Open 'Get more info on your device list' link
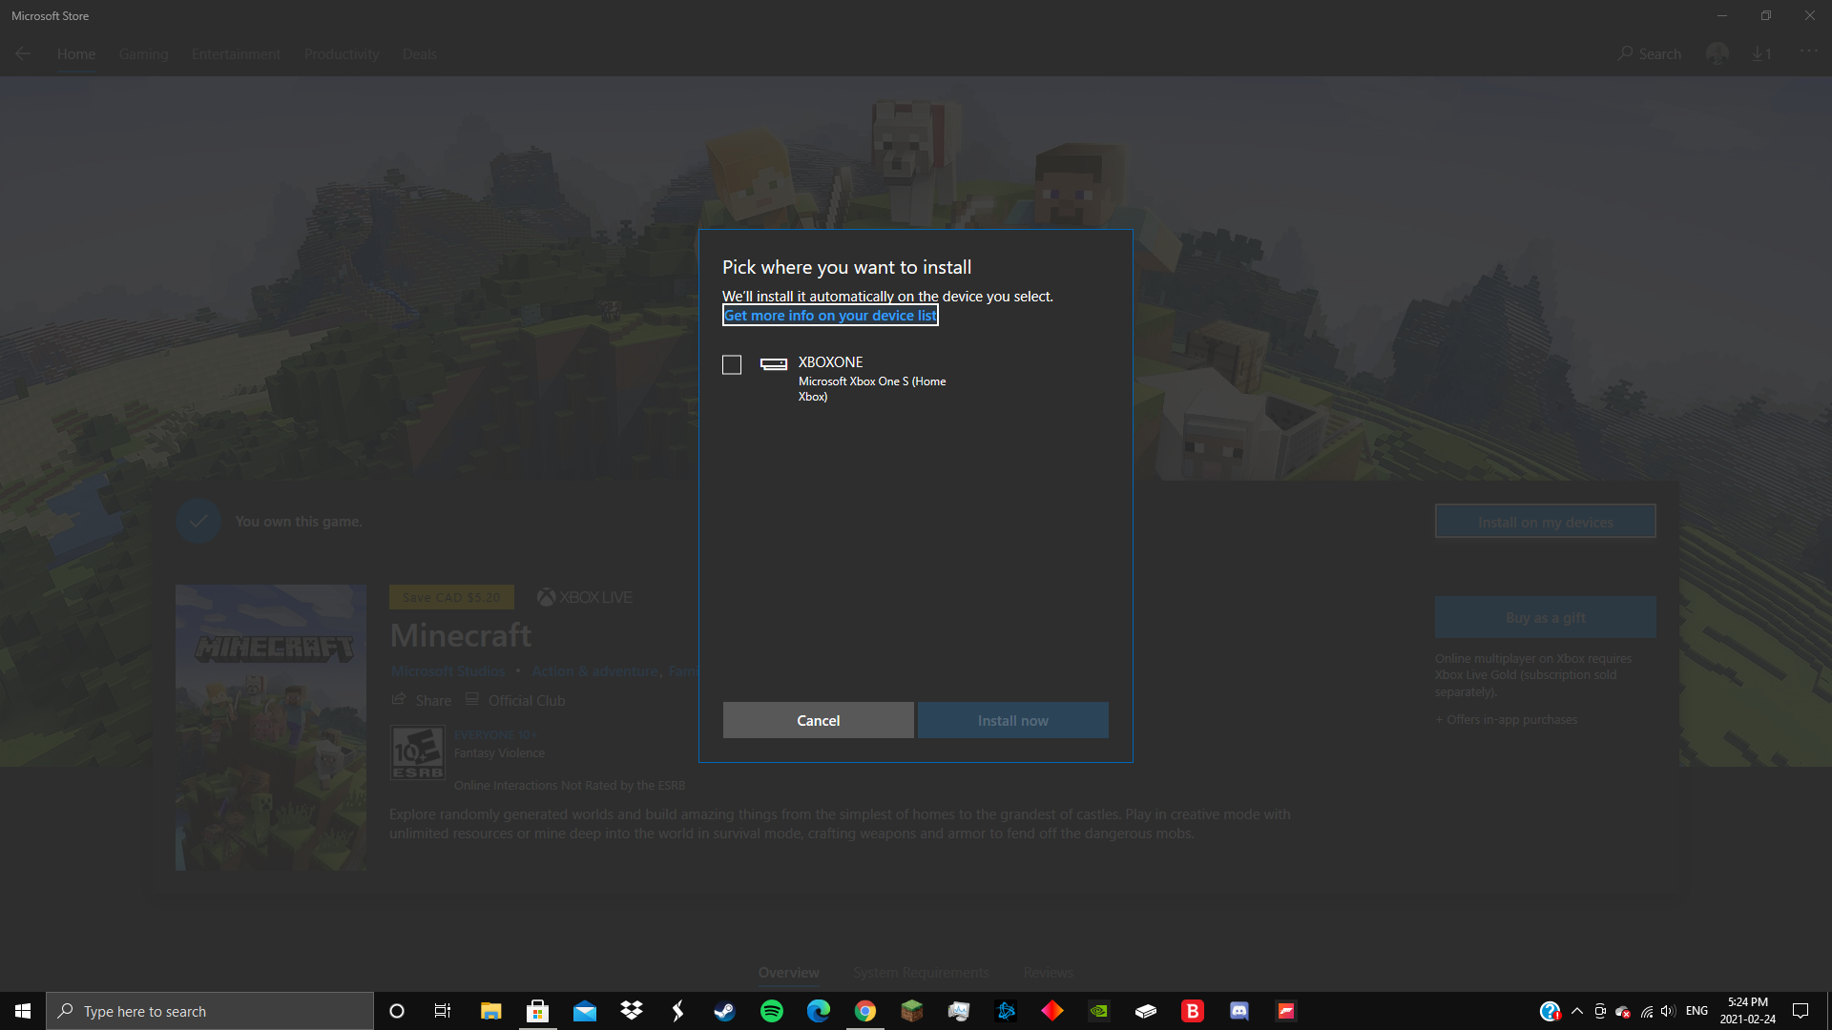 tap(830, 316)
